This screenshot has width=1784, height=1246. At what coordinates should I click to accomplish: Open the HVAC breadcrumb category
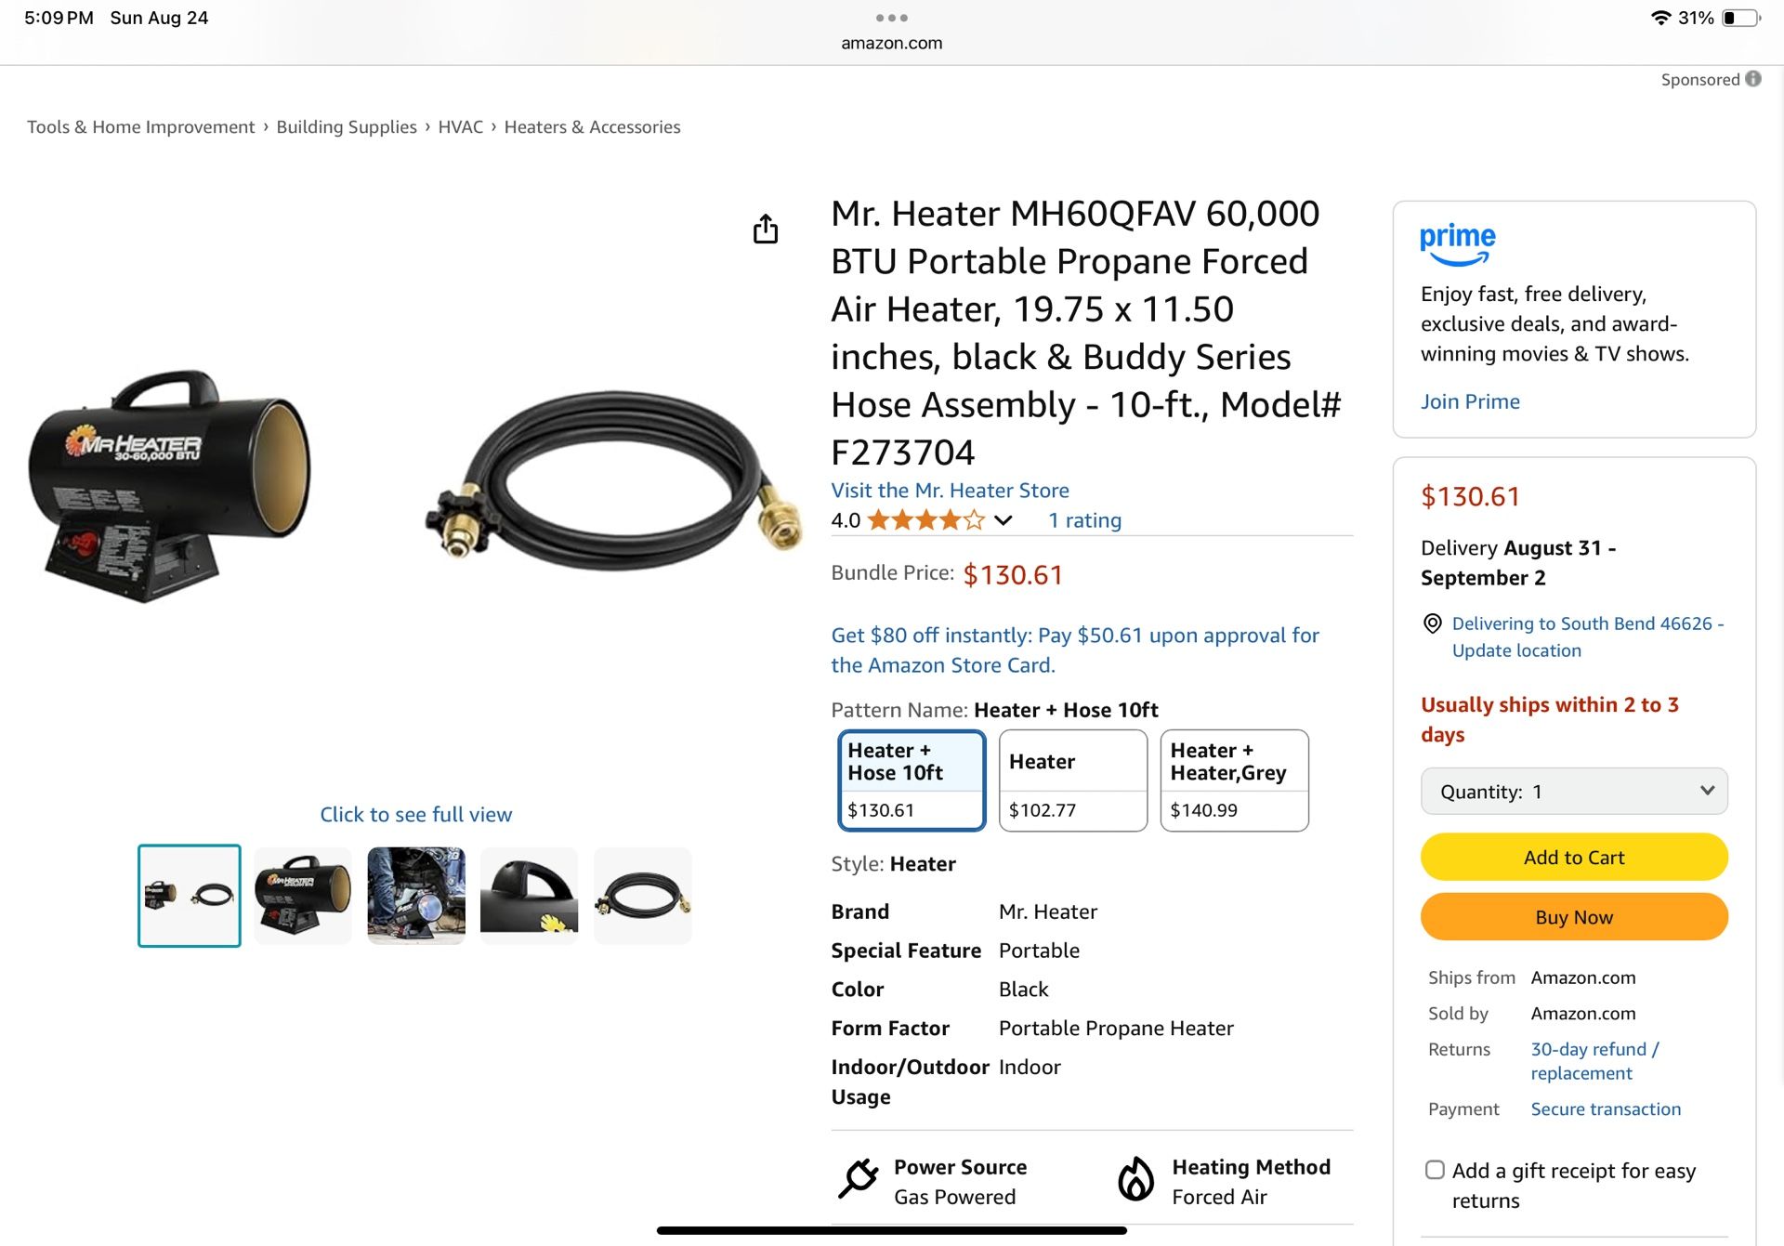pos(461,126)
